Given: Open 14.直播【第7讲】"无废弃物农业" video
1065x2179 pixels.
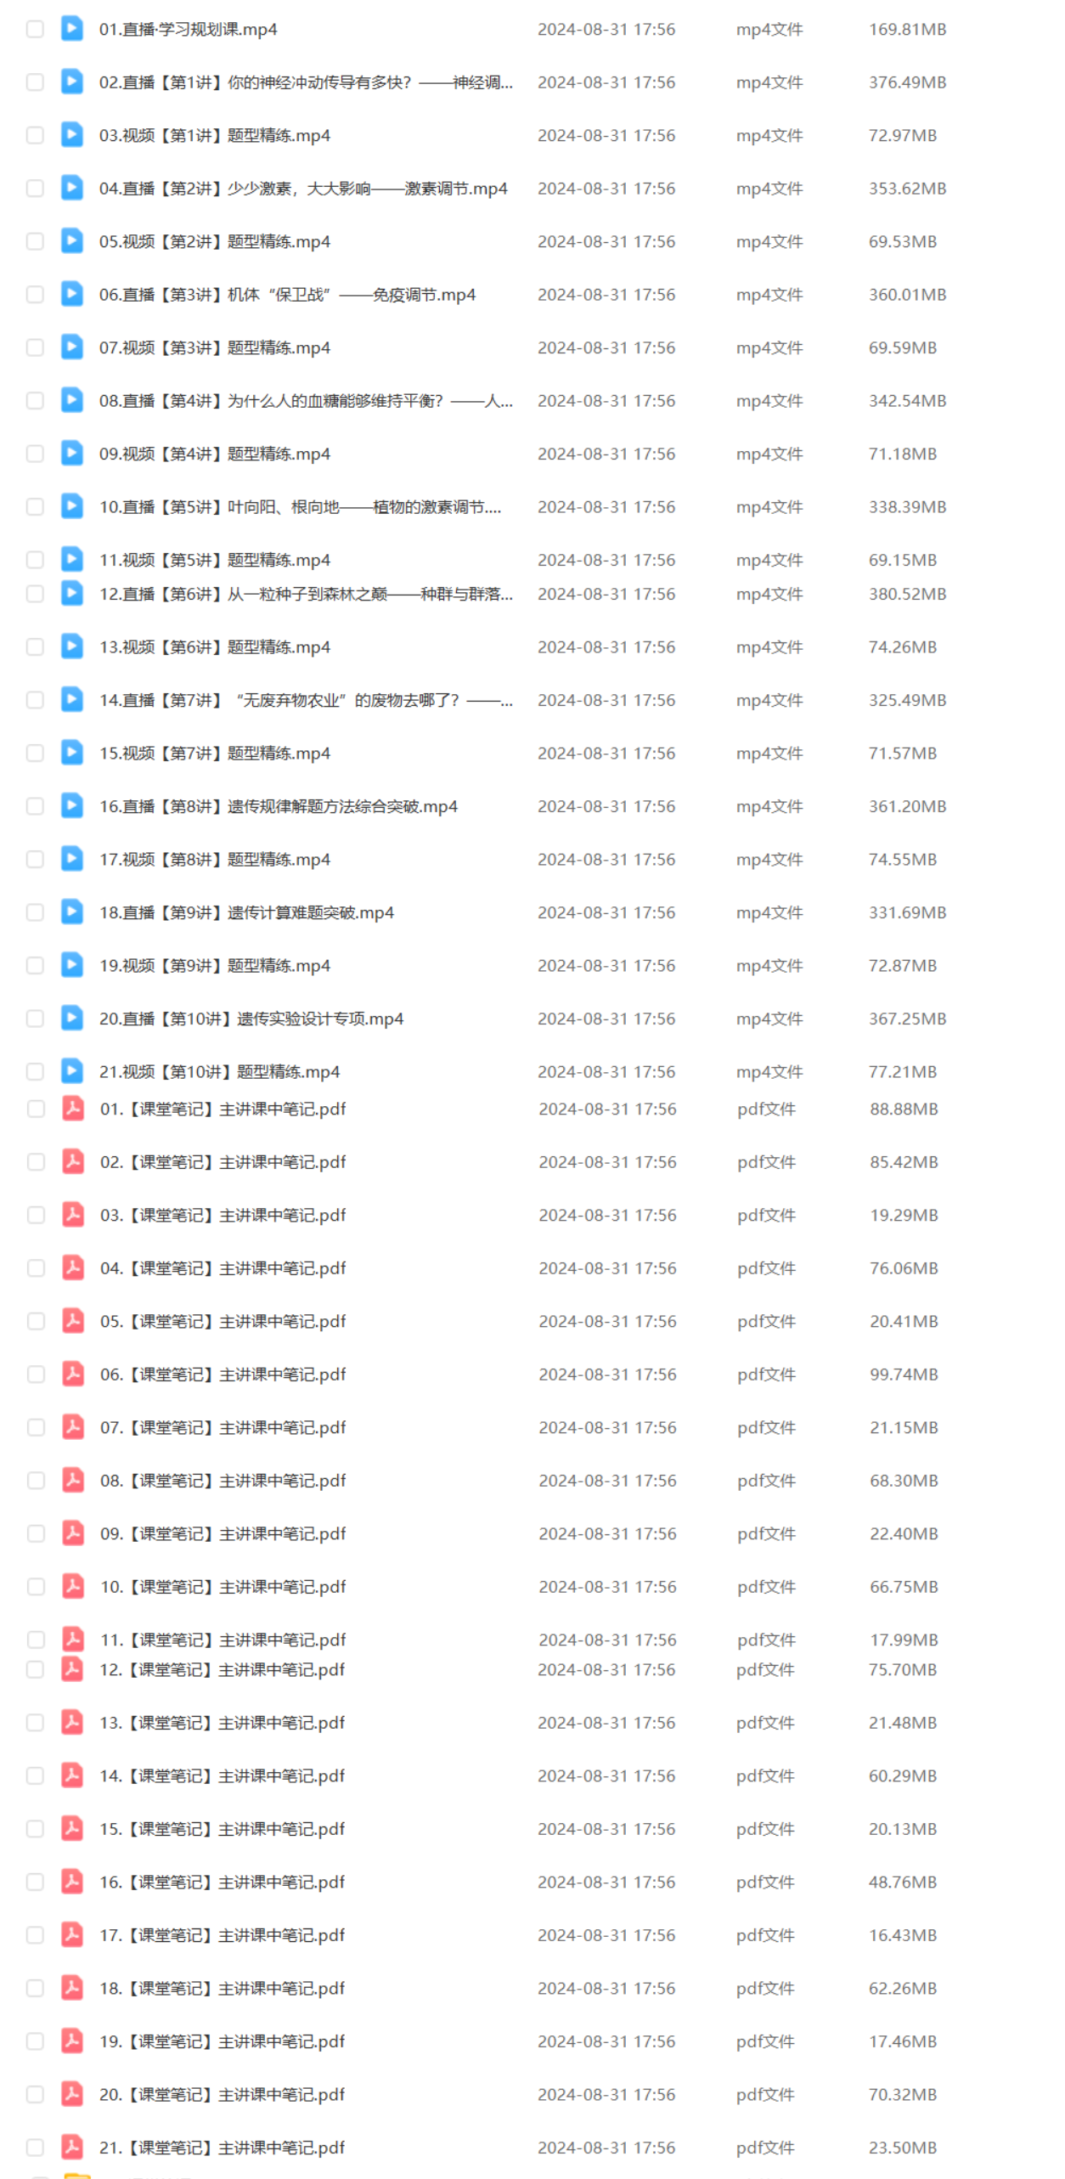Looking at the screenshot, I should pos(306,700).
